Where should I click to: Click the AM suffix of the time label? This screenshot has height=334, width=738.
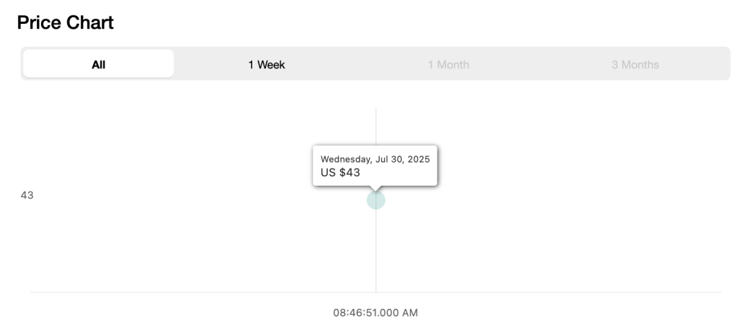pyautogui.click(x=410, y=312)
